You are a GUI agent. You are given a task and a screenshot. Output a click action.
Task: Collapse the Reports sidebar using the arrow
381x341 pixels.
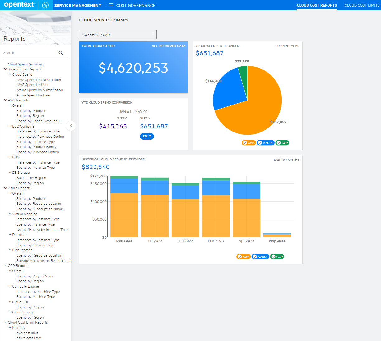point(71,126)
